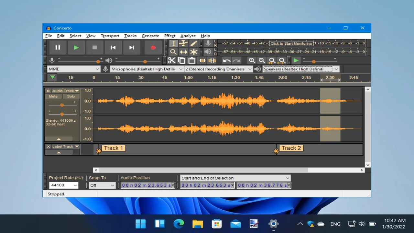Open the Tracks menu
This screenshot has width=414, height=233.
(130, 36)
